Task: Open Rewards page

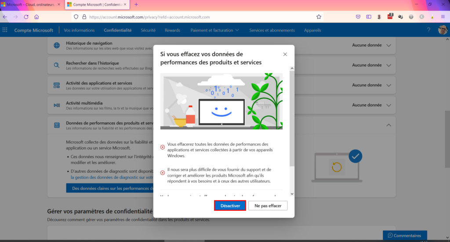Action: [x=172, y=30]
